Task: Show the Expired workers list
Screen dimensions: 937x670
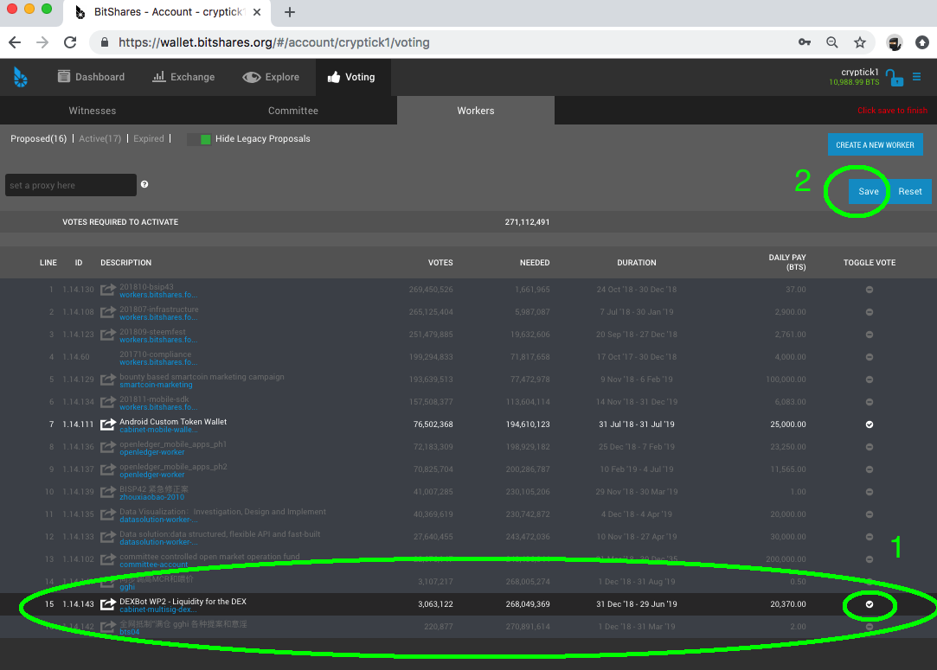Action: [x=148, y=138]
